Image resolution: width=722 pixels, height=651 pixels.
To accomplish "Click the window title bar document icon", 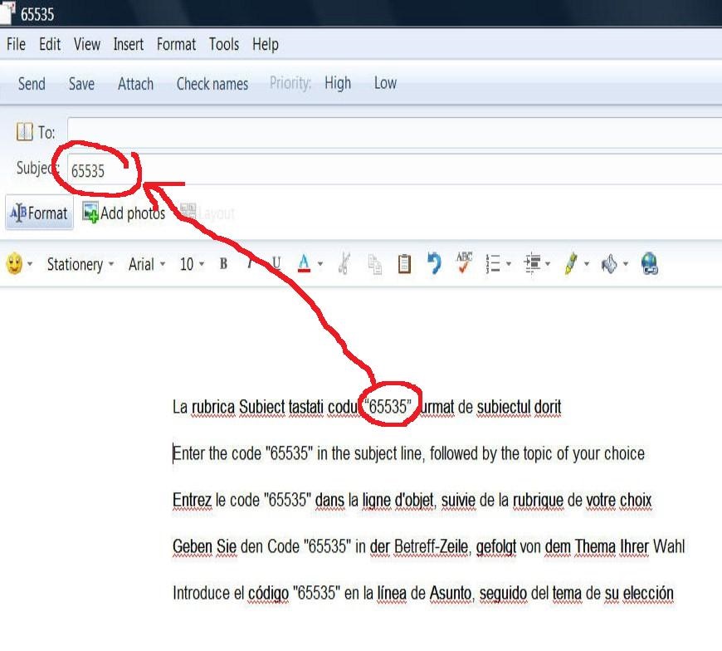I will pyautogui.click(x=6, y=12).
